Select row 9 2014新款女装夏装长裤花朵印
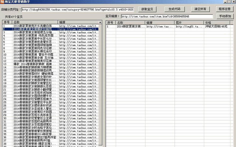 [x=51, y=51]
